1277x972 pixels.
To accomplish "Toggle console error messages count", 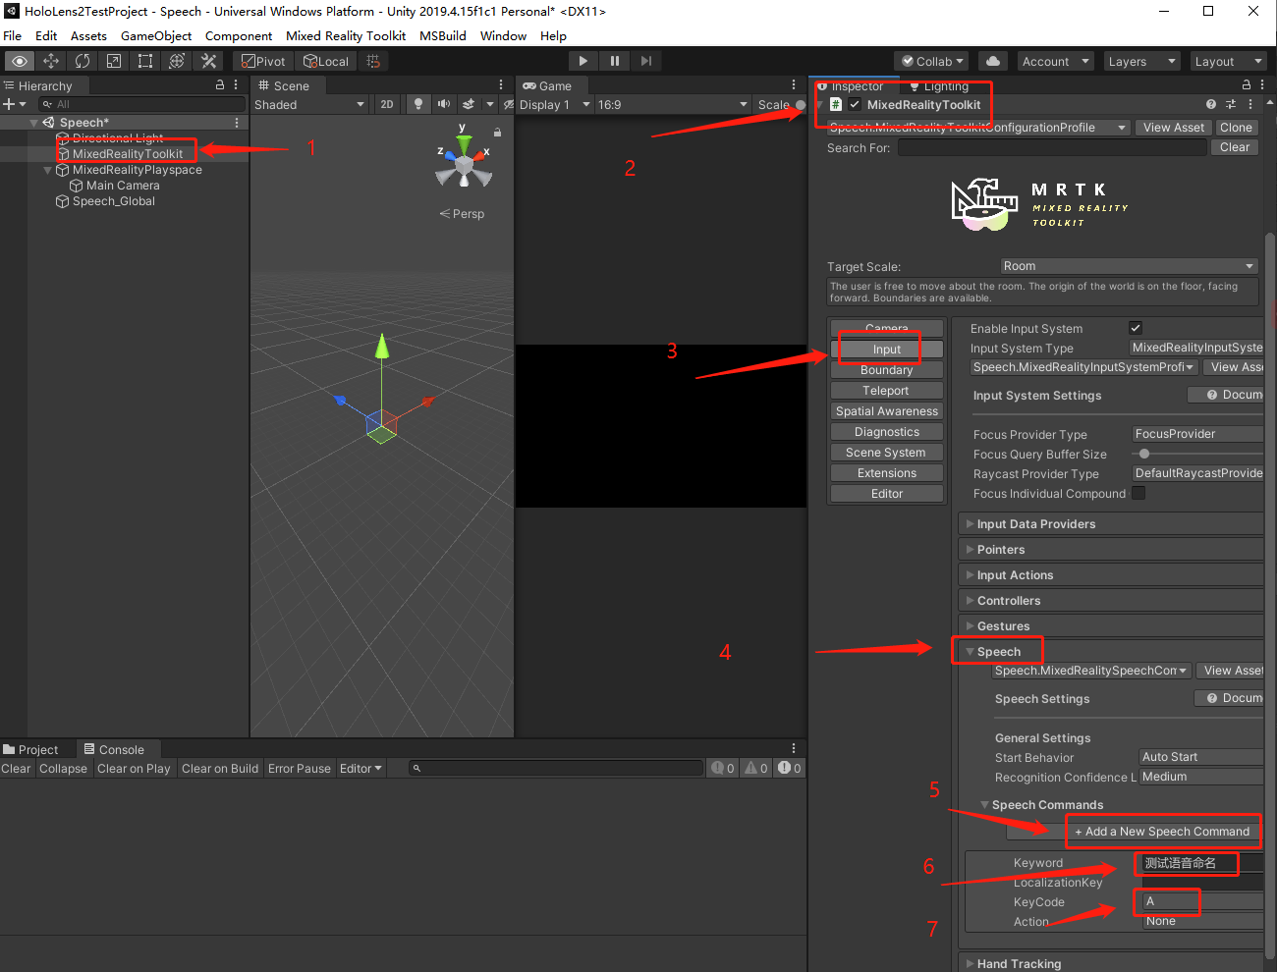I will (x=791, y=768).
